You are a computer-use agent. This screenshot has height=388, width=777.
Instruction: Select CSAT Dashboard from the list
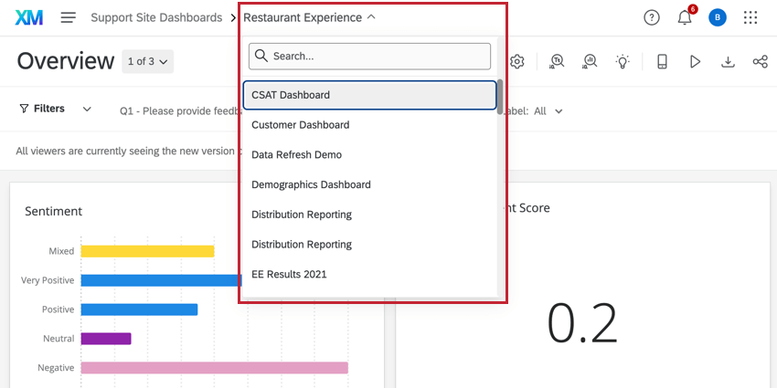click(369, 95)
